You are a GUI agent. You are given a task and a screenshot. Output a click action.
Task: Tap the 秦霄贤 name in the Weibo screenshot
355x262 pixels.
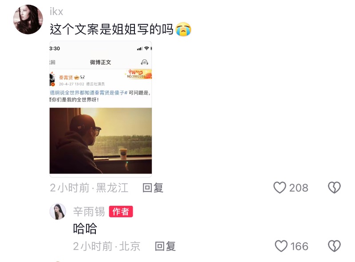pyautogui.click(x=66, y=77)
